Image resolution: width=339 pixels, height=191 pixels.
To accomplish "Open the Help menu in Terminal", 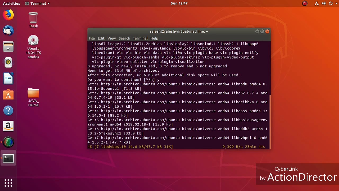I will pos(154,38).
